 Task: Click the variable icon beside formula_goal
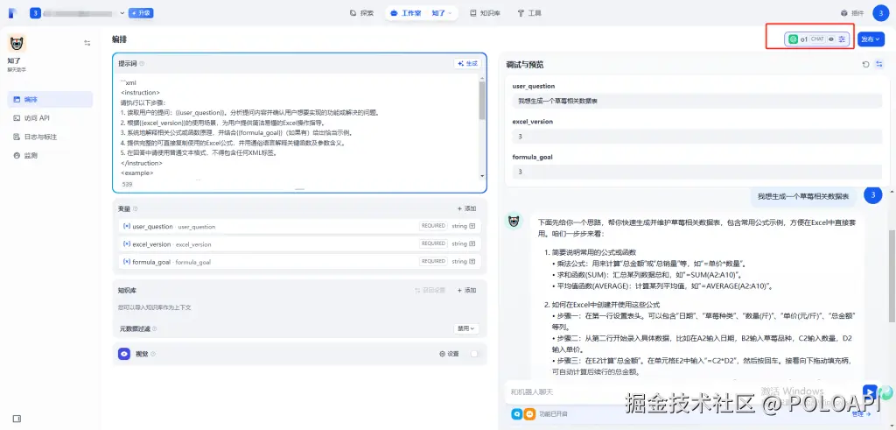(127, 261)
